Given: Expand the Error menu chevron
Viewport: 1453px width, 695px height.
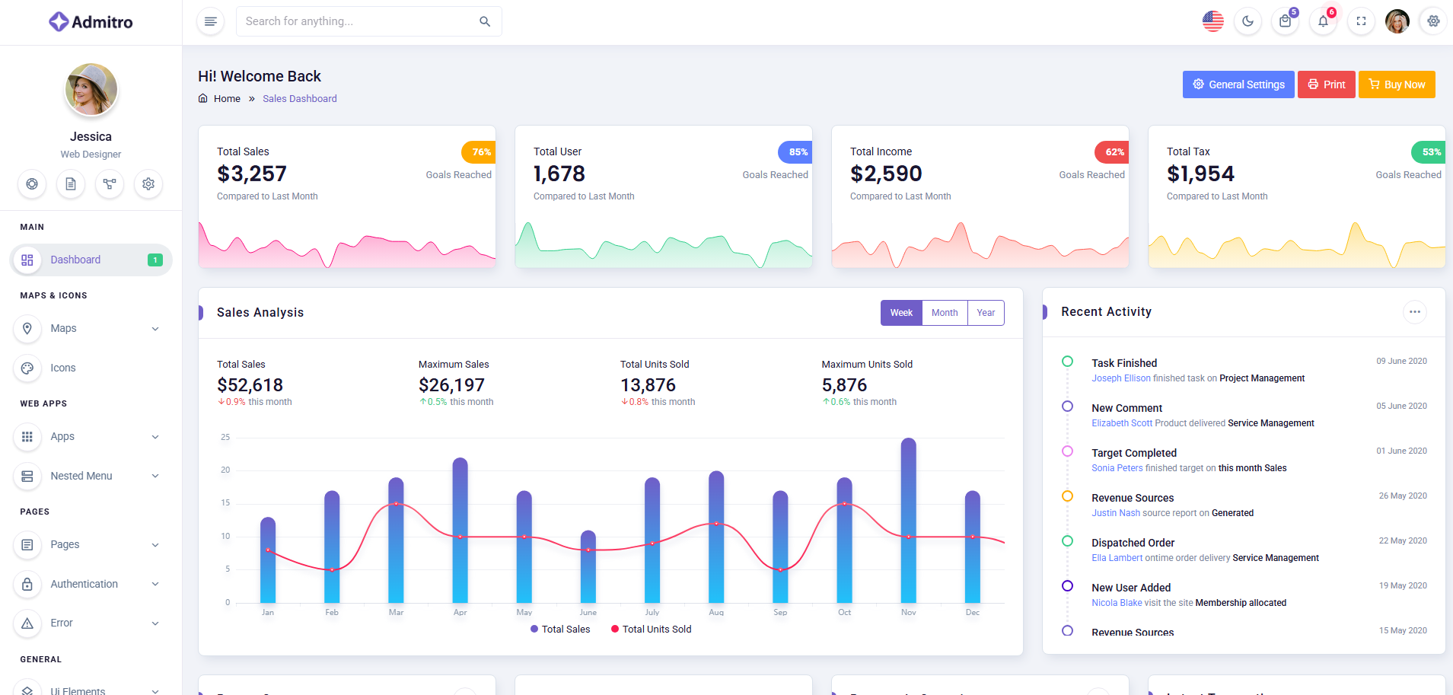Looking at the screenshot, I should (155, 623).
